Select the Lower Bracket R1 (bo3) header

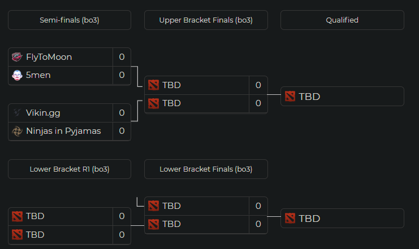tap(70, 169)
